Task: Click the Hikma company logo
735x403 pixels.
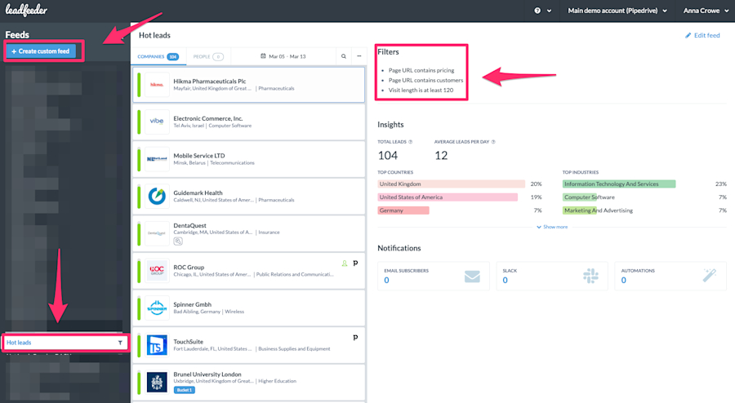Action: click(x=157, y=85)
